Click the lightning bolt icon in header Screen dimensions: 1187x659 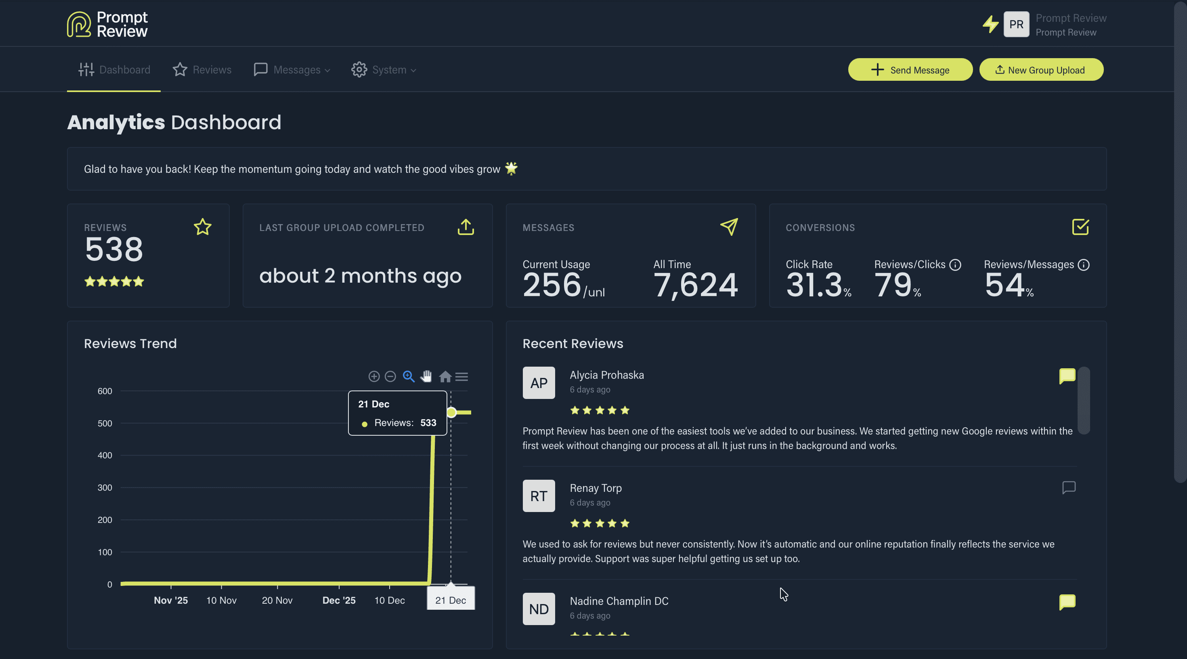(990, 24)
